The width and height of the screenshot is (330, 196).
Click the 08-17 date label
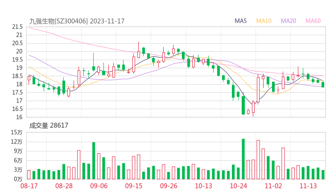pyautogui.click(x=29, y=186)
